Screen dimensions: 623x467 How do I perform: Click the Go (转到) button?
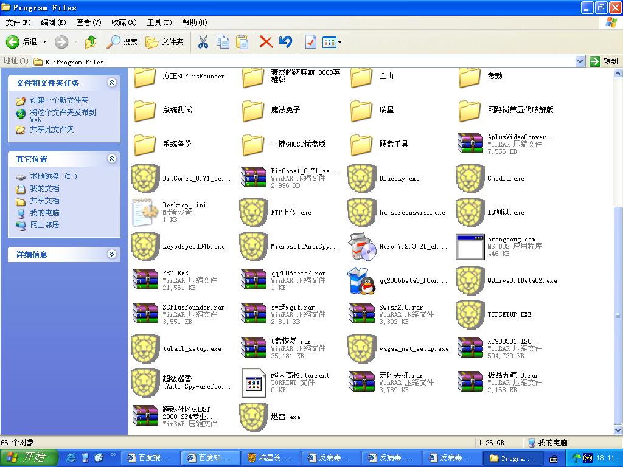click(604, 61)
